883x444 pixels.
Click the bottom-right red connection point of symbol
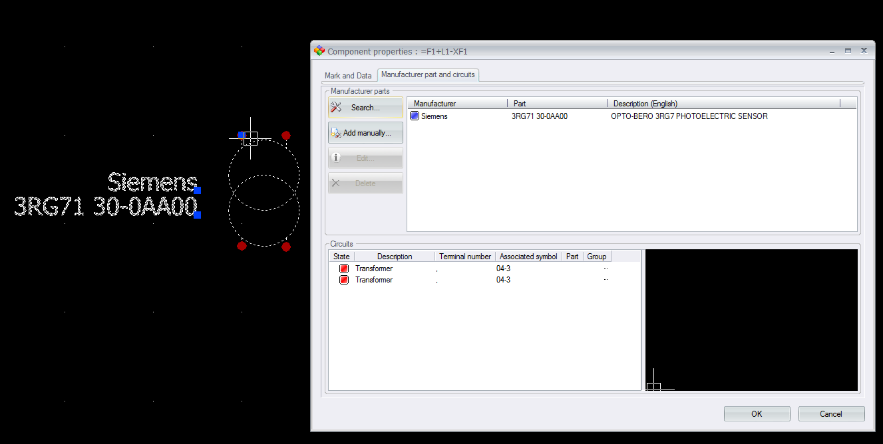pyautogui.click(x=286, y=247)
